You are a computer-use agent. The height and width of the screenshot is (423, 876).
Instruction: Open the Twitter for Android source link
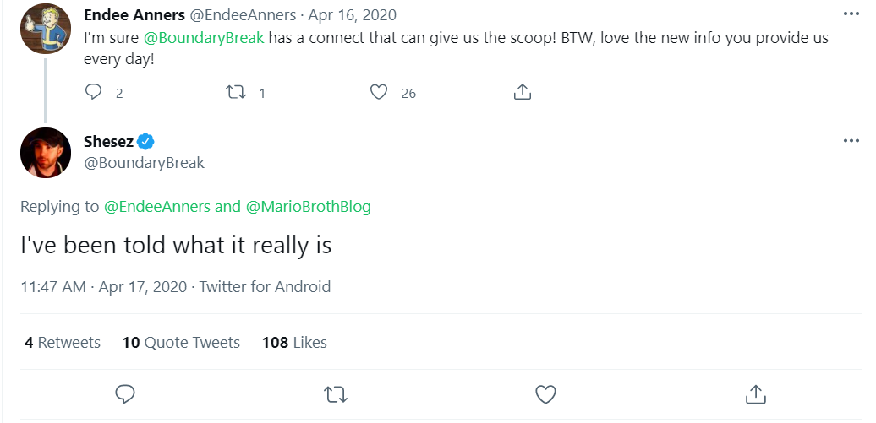click(265, 287)
